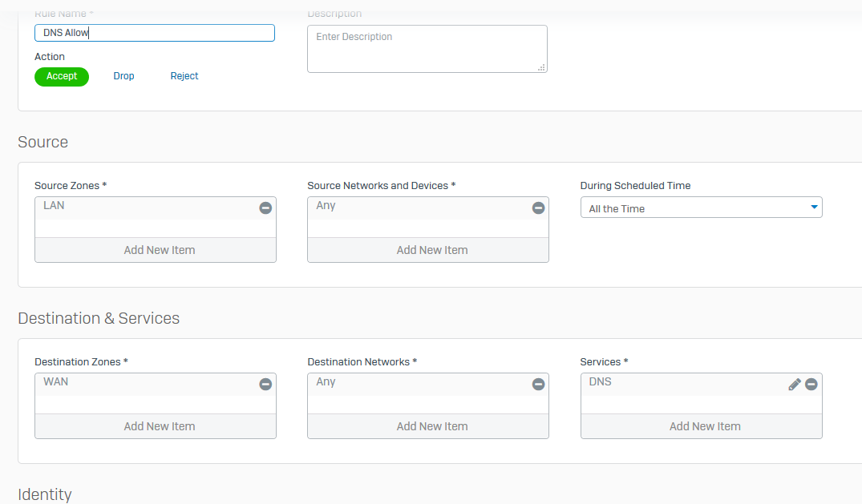Add new item to Services
The image size is (862, 504).
pyautogui.click(x=704, y=426)
